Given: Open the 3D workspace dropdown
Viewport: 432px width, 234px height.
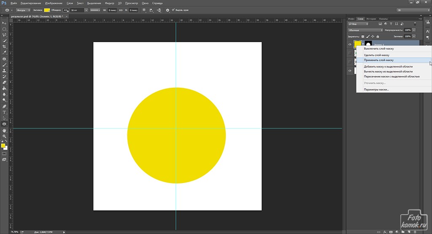Looking at the screenshot, I should tap(413, 10).
